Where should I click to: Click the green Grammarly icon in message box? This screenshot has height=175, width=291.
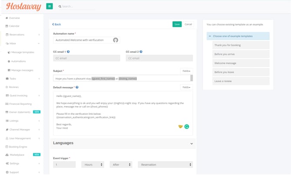[187, 126]
